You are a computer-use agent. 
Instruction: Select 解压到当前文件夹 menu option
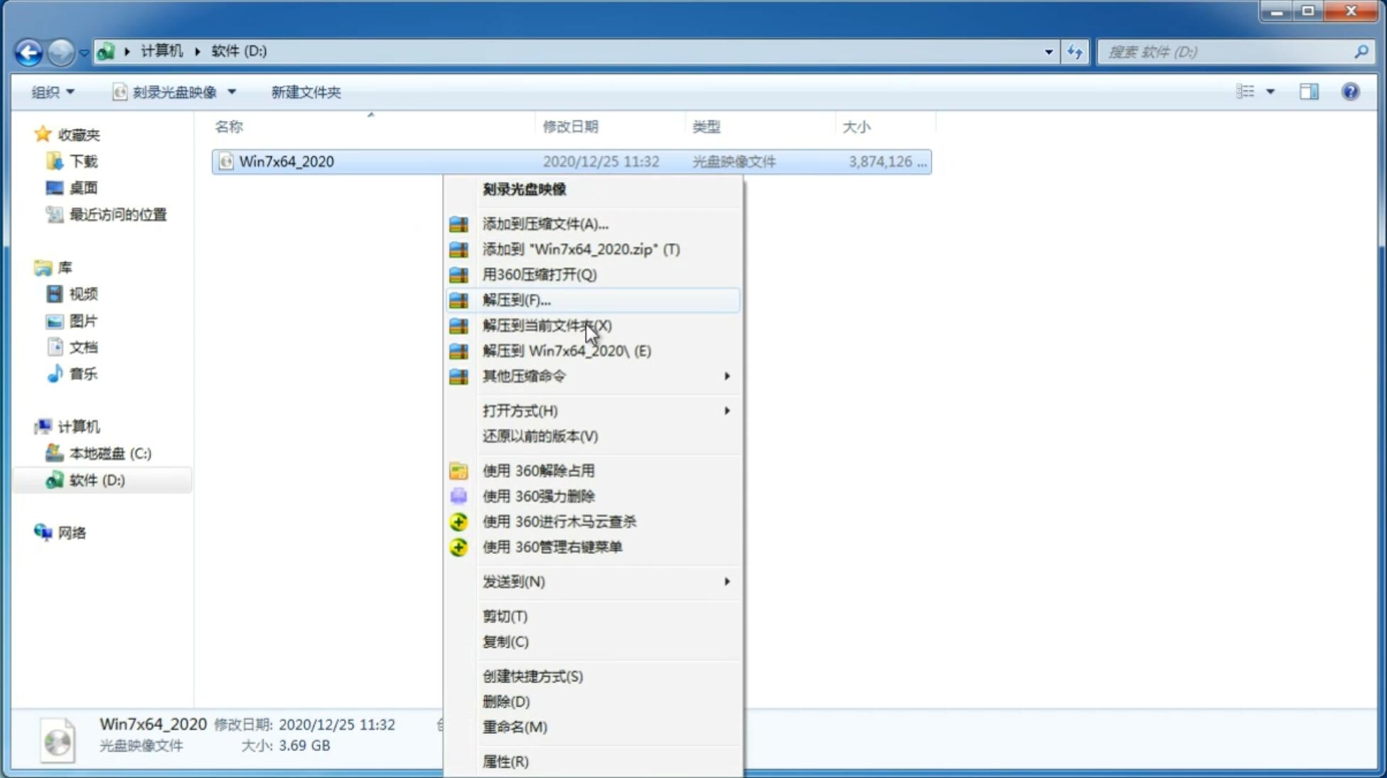click(547, 325)
